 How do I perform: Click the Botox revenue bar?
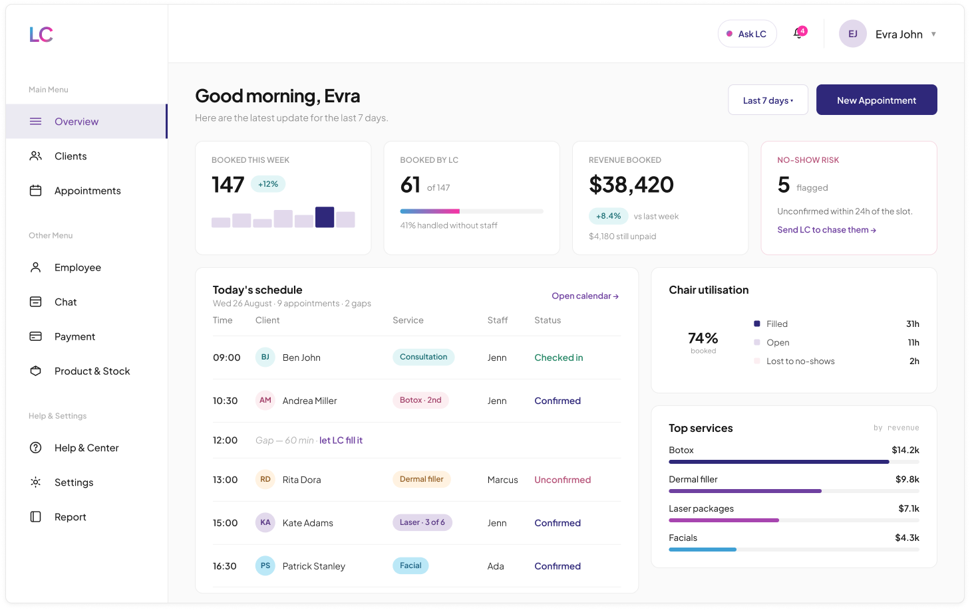click(794, 462)
